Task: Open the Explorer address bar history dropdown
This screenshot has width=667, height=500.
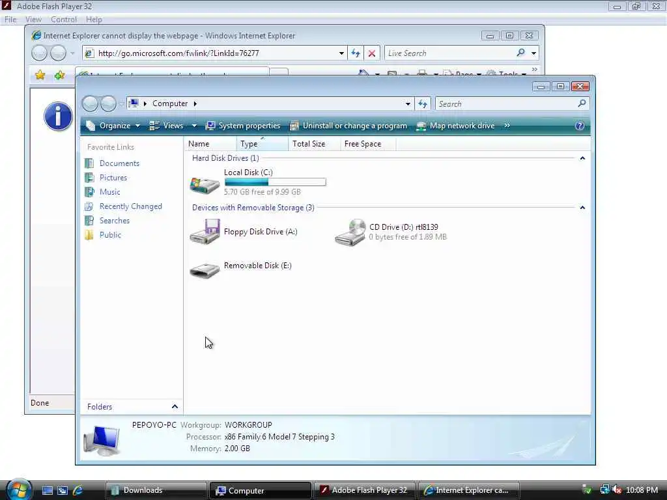Action: (408, 104)
